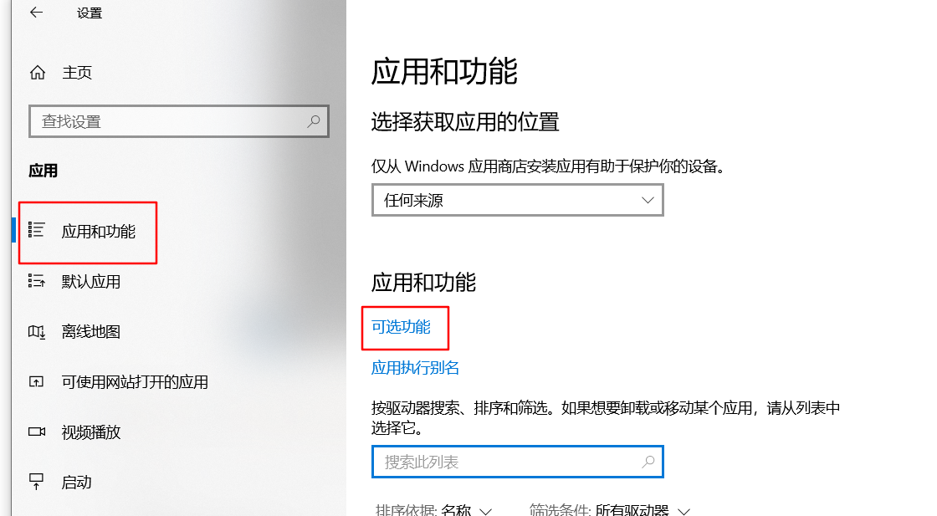The width and height of the screenshot is (937, 516).
Task: Click the 可使用网站打开的应用 icon
Action: tap(37, 381)
